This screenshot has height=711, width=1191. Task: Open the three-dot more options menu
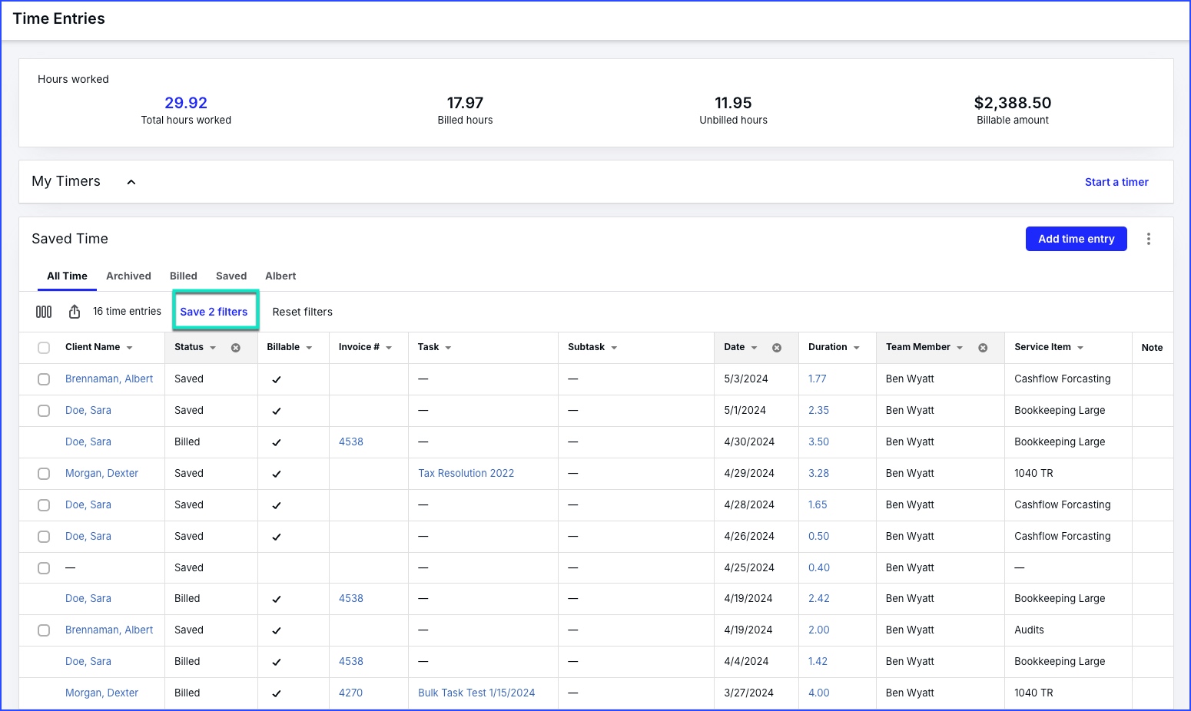[x=1149, y=239]
